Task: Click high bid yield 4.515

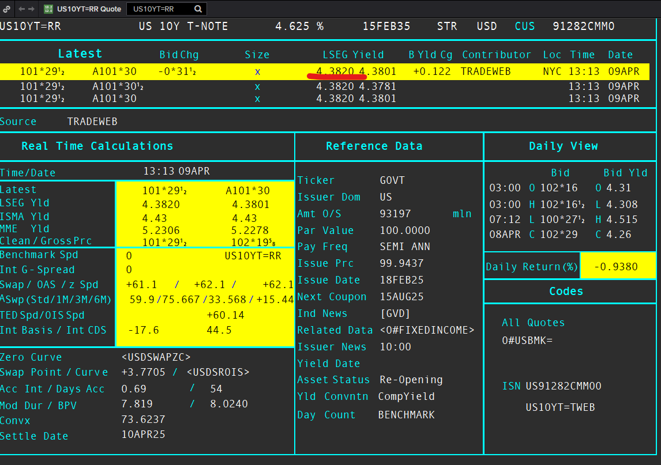Action: [622, 220]
